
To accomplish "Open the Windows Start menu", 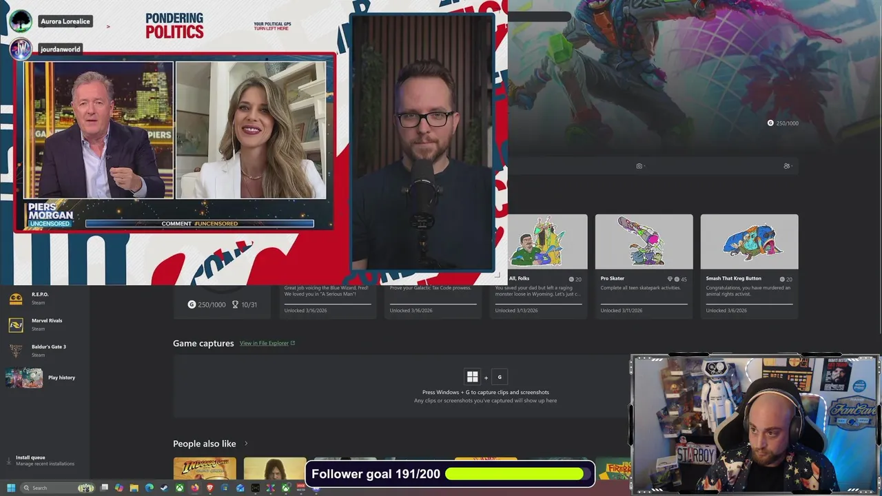I will [11, 488].
